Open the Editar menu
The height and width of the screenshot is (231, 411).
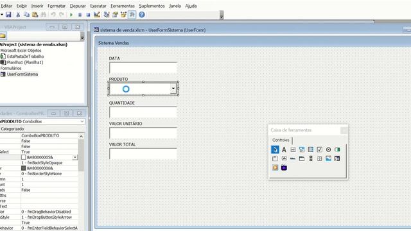6,6
